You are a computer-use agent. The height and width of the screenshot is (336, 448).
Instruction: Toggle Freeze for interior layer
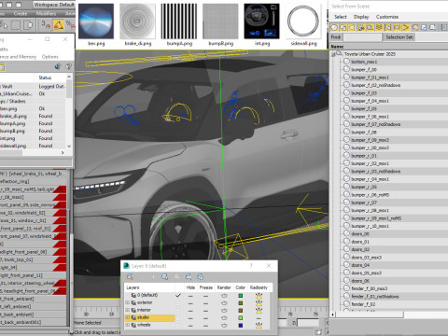[x=205, y=310]
